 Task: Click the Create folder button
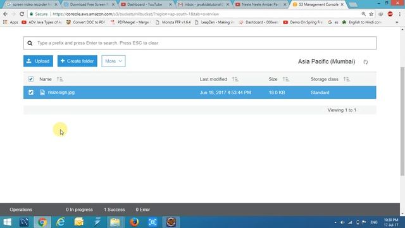click(77, 61)
